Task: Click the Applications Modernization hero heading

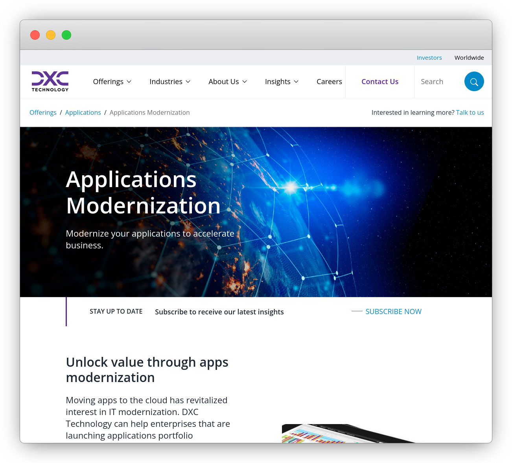Action: [x=143, y=193]
